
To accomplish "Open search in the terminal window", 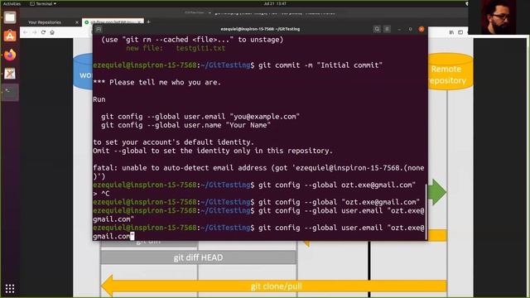I will pos(377,29).
